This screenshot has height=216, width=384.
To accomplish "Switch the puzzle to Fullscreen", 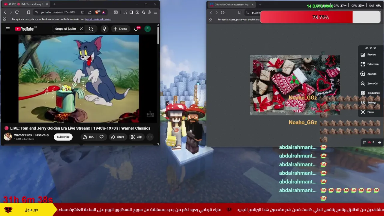I will point(369,64).
